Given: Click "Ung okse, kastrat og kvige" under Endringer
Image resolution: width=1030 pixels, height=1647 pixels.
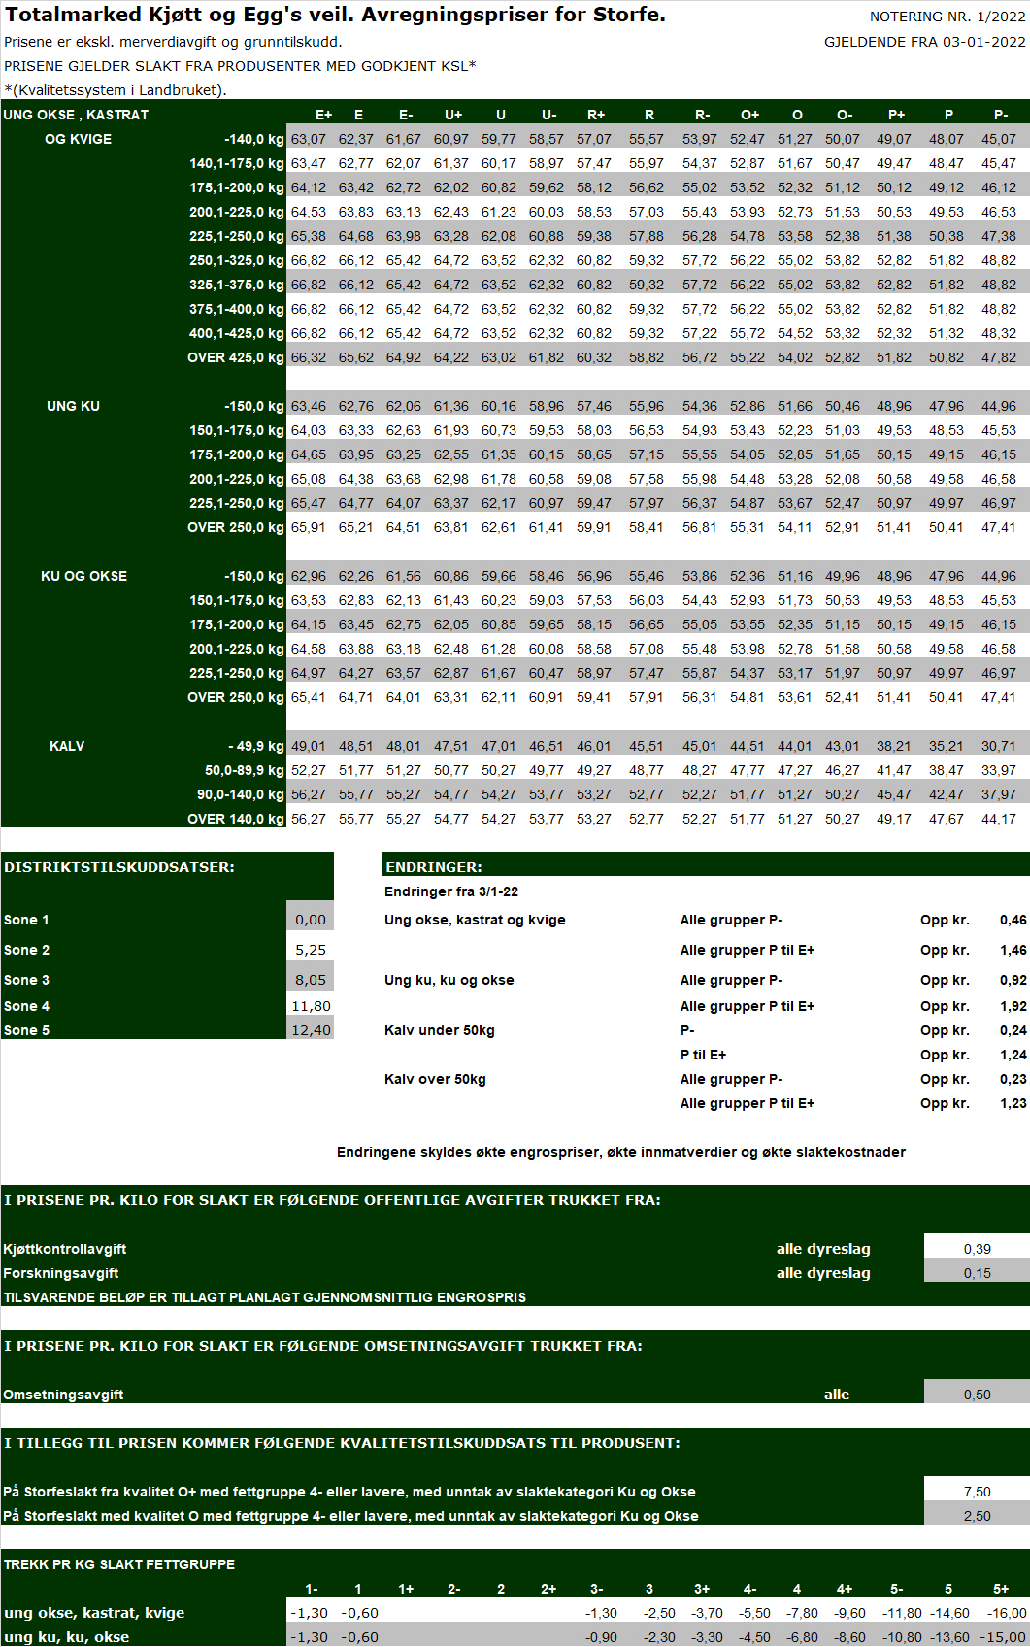Looking at the screenshot, I should coord(475,920).
